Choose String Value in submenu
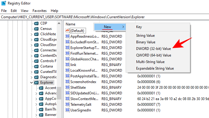 click(158, 36)
